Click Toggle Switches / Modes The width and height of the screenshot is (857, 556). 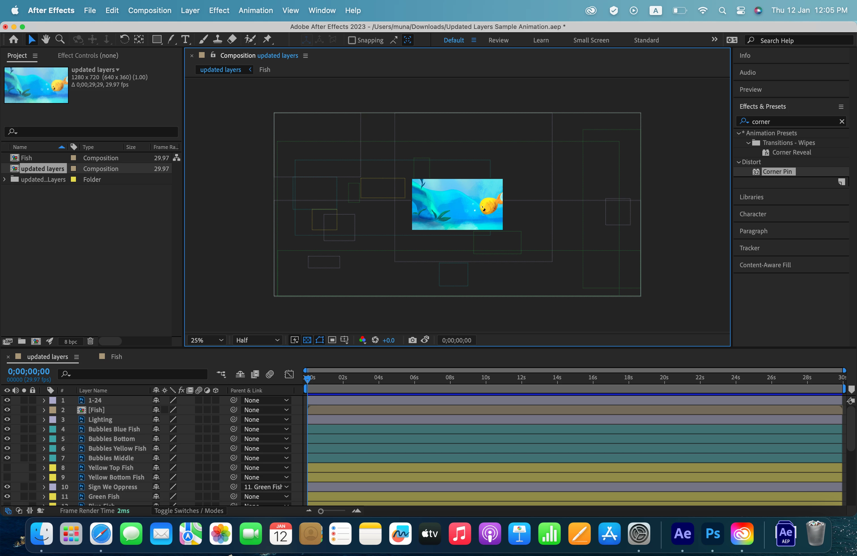189,511
